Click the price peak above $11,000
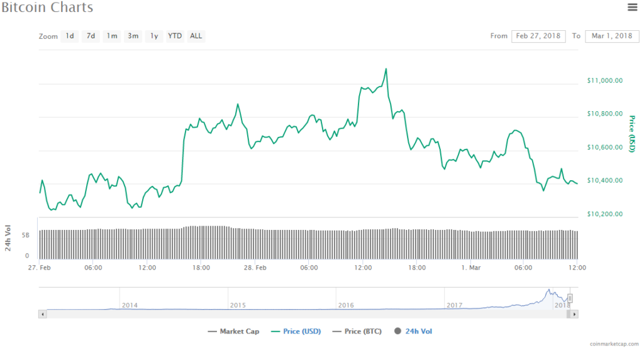 (x=386, y=69)
